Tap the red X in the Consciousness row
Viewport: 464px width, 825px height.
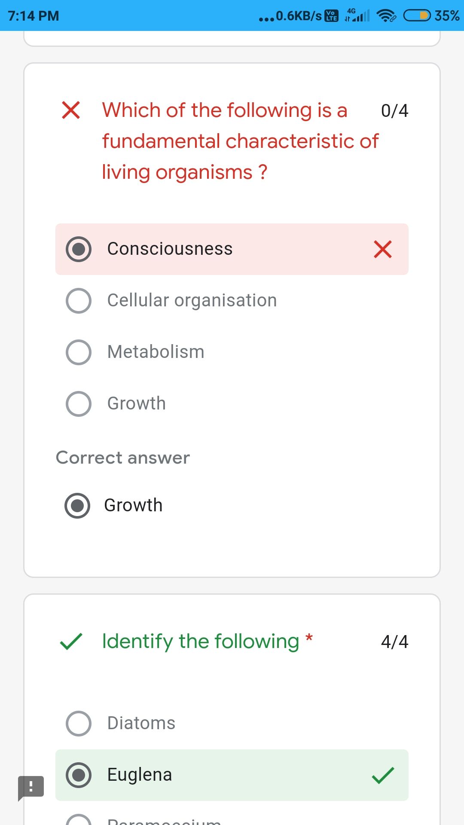(x=382, y=249)
